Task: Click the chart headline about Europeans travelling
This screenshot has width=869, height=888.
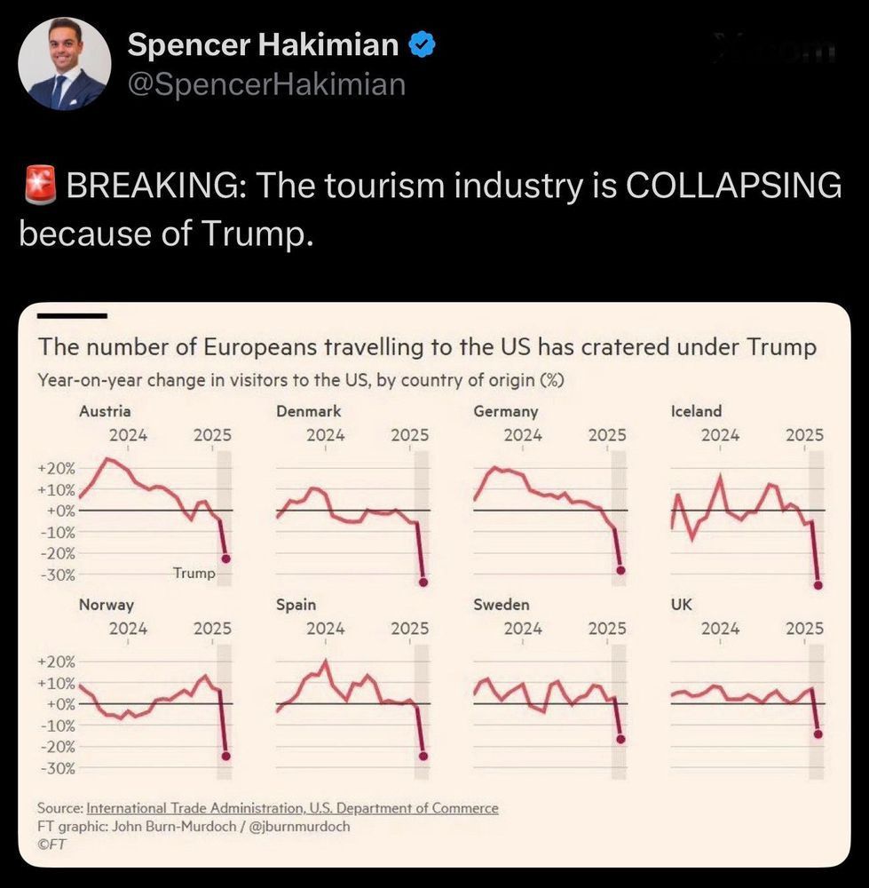Action: coord(426,346)
